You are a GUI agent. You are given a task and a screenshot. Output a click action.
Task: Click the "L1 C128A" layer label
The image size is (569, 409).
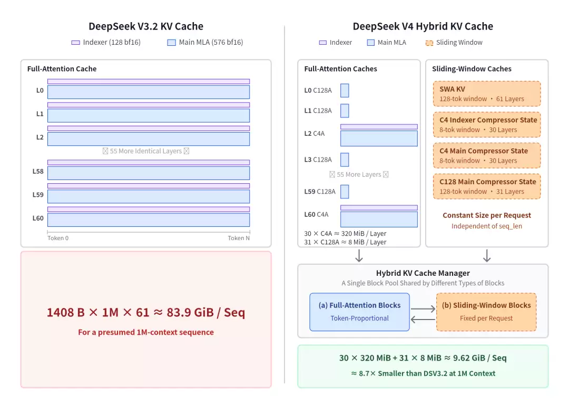point(318,111)
